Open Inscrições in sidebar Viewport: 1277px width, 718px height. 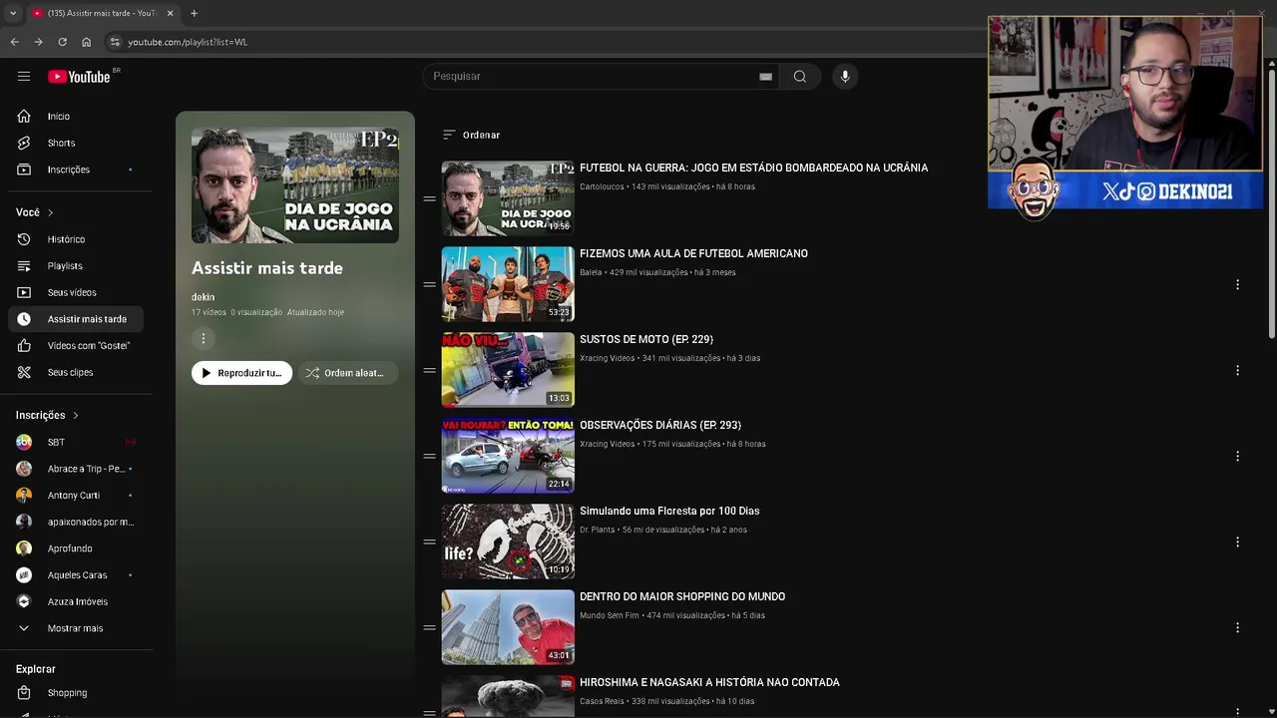click(x=78, y=170)
